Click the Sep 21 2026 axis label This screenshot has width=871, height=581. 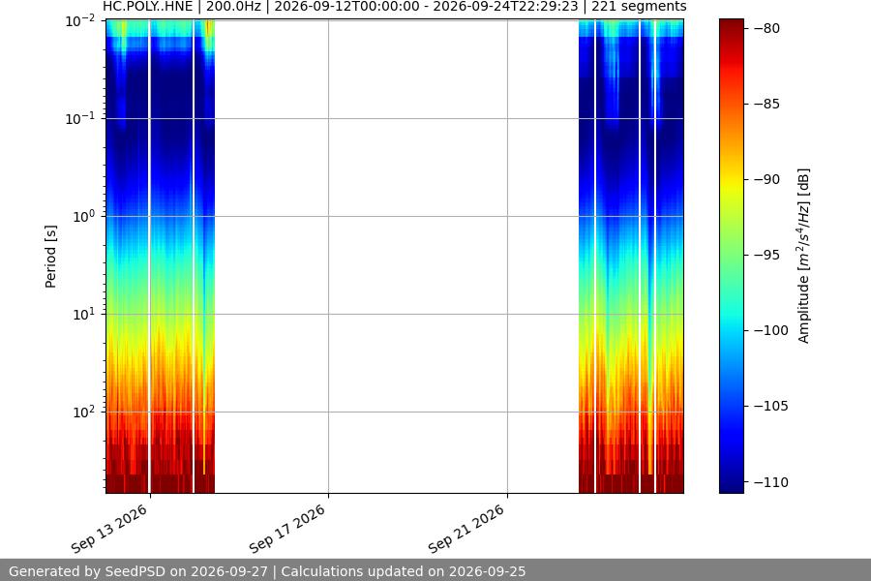coord(466,529)
